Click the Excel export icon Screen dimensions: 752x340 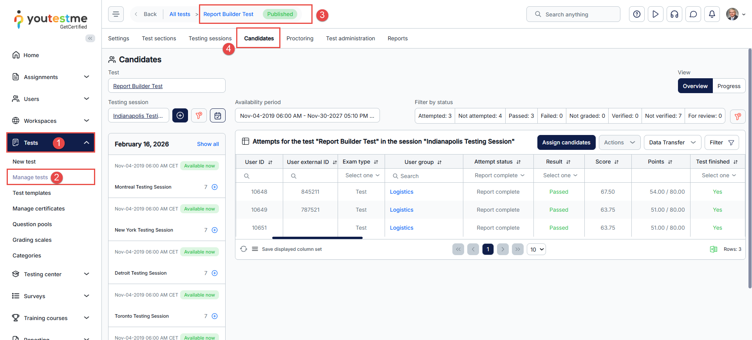[x=713, y=249]
